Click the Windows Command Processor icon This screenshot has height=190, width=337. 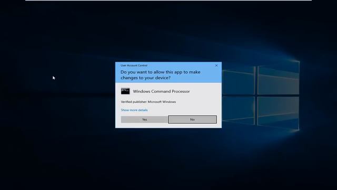(x=125, y=91)
